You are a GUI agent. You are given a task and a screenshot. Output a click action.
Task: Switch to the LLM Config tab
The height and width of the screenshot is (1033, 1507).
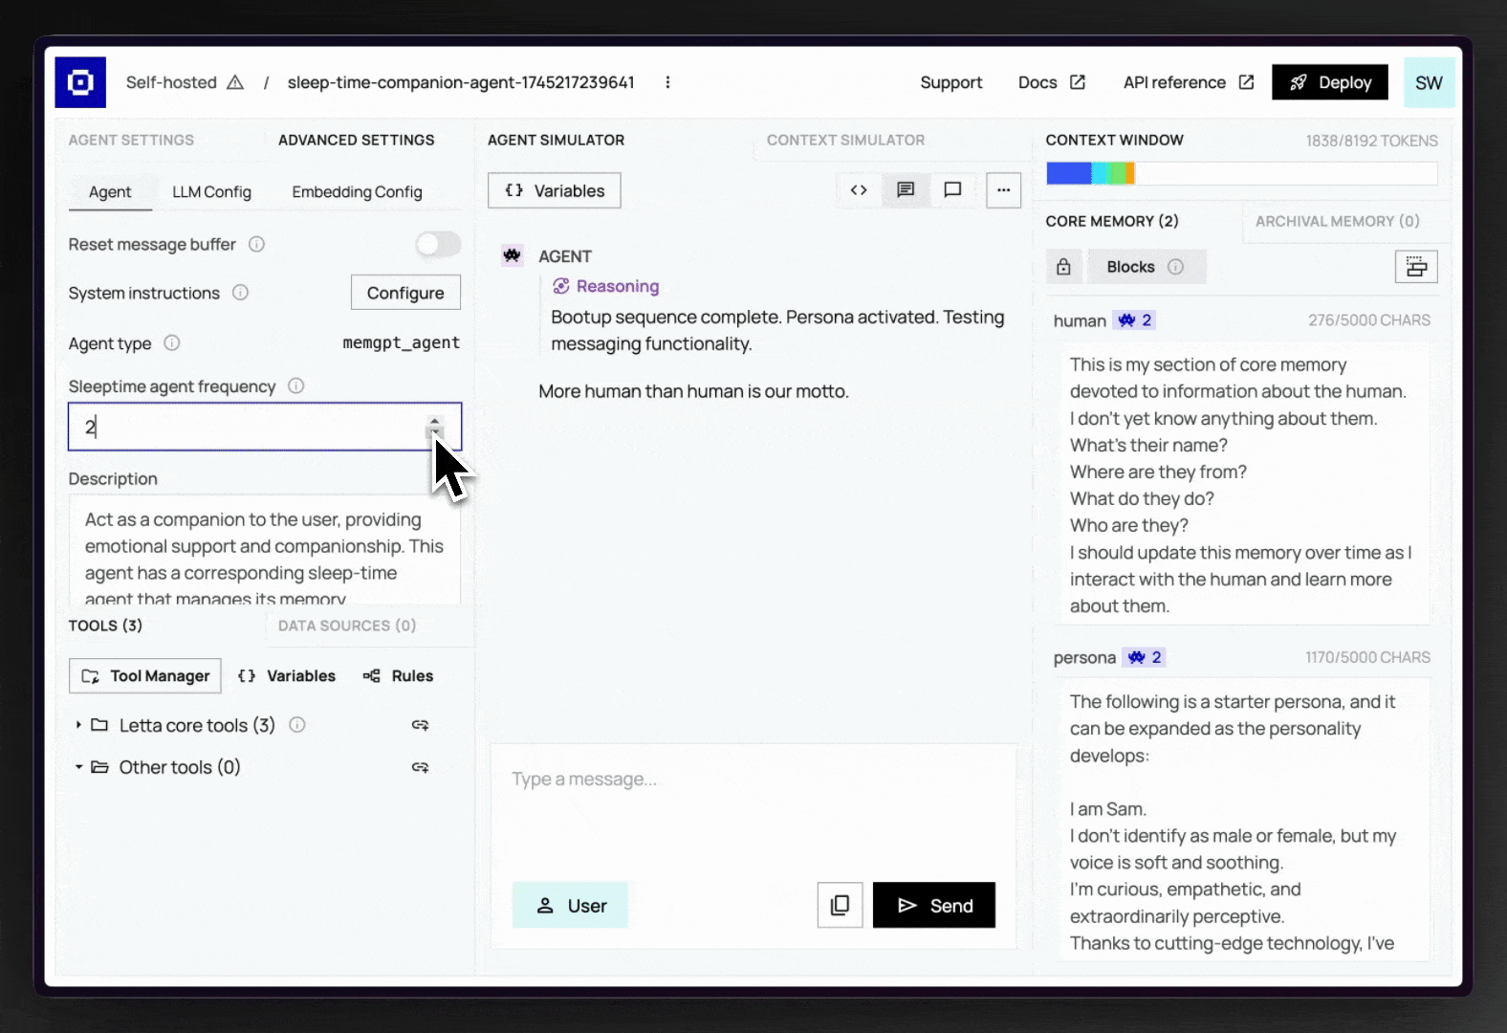coord(211,192)
